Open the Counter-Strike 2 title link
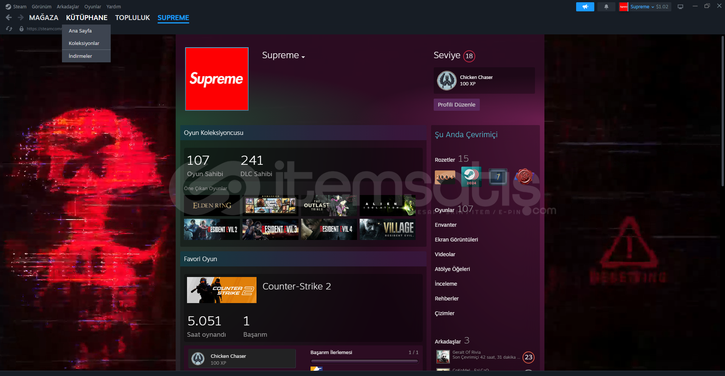This screenshot has height=376, width=725. 297,286
